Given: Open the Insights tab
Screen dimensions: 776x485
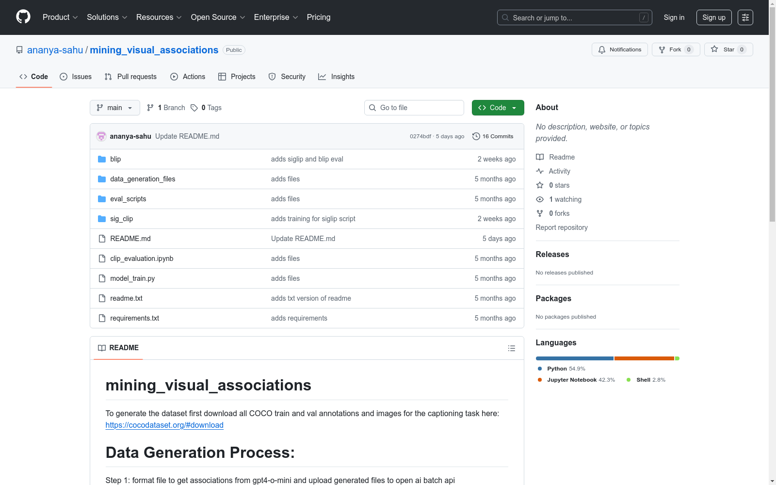Looking at the screenshot, I should pyautogui.click(x=337, y=77).
